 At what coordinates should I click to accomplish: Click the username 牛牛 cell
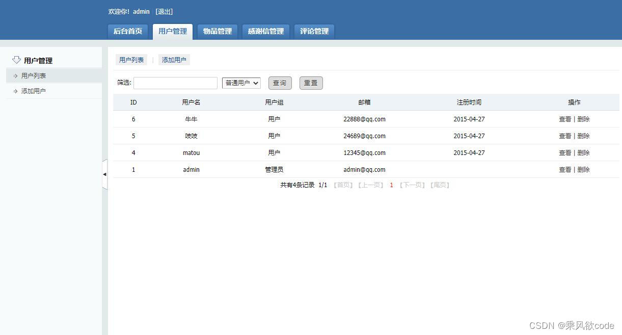[x=191, y=119]
